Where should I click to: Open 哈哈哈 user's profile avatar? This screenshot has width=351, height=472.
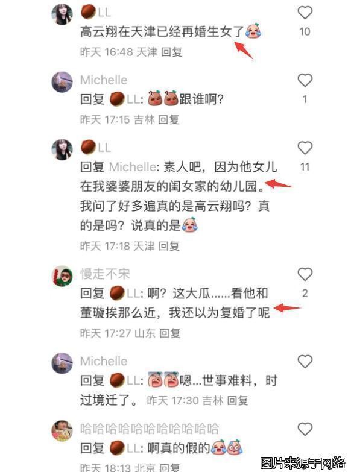coord(62,431)
